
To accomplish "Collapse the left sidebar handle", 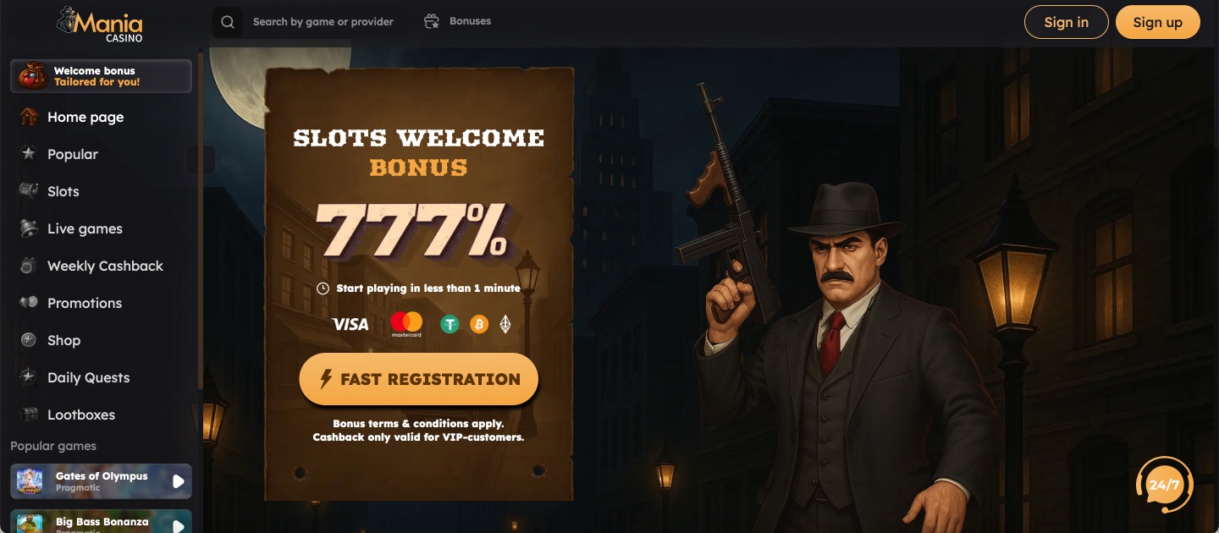I will coord(201,160).
